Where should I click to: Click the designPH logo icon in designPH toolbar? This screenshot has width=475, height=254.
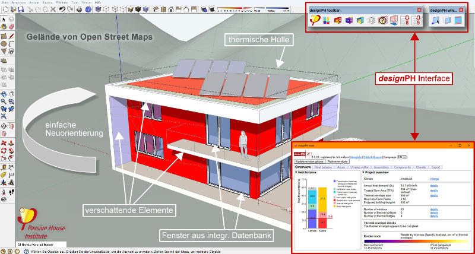click(x=315, y=20)
